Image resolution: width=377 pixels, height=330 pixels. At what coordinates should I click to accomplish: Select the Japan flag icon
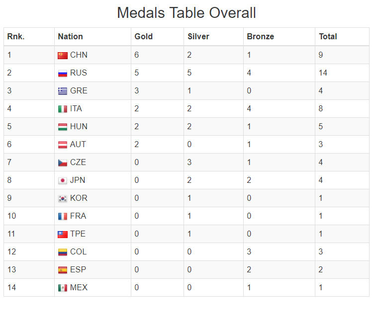click(63, 180)
